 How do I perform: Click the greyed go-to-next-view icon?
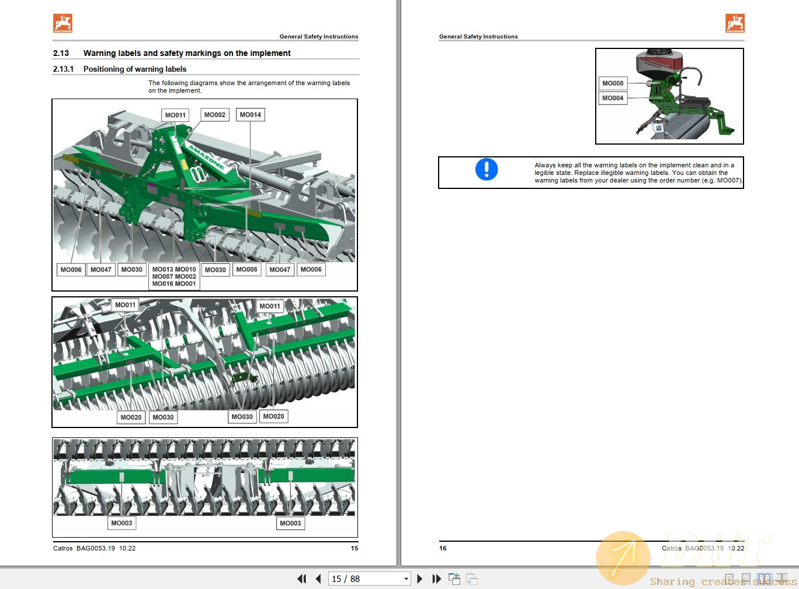472,579
